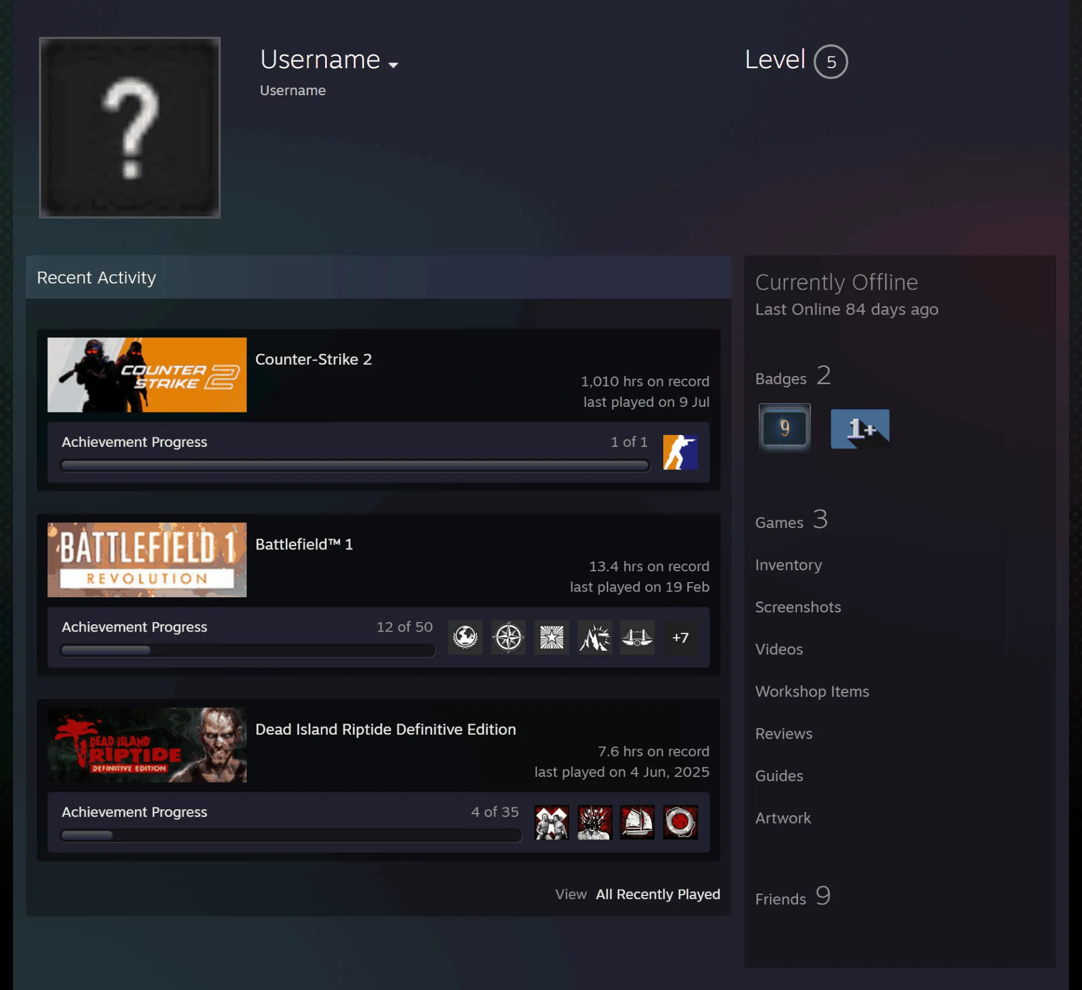Viewport: 1082px width, 990px height.
Task: Click 'Last Online 84 days ago' text
Action: point(847,309)
